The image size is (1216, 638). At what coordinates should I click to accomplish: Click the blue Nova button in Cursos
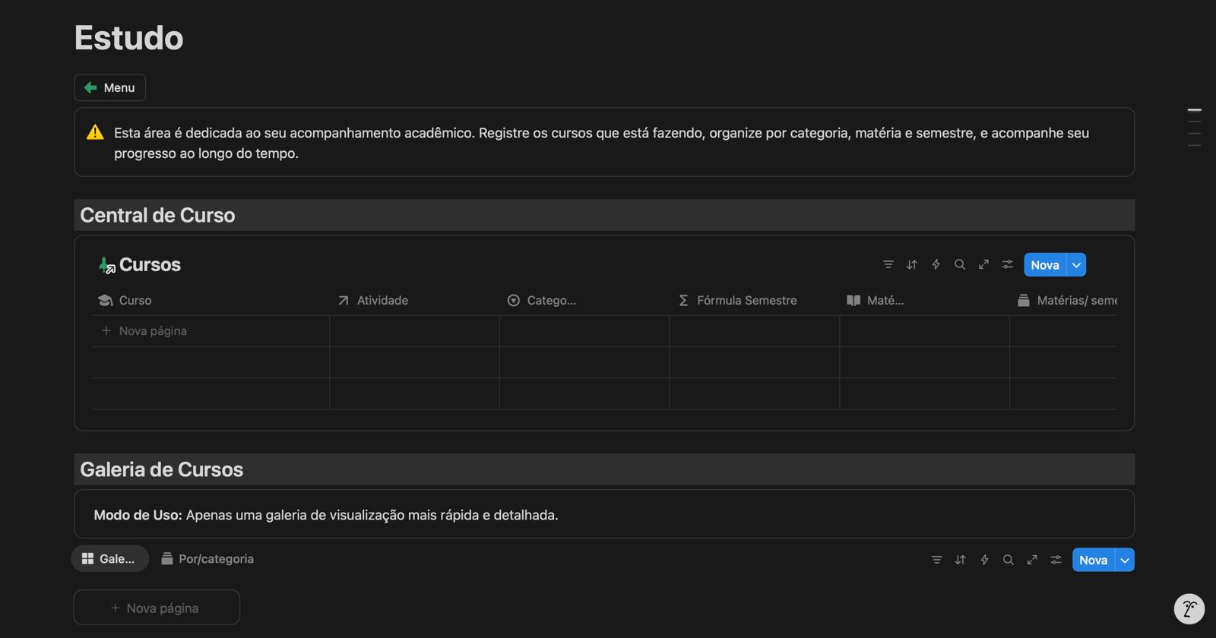pos(1044,265)
